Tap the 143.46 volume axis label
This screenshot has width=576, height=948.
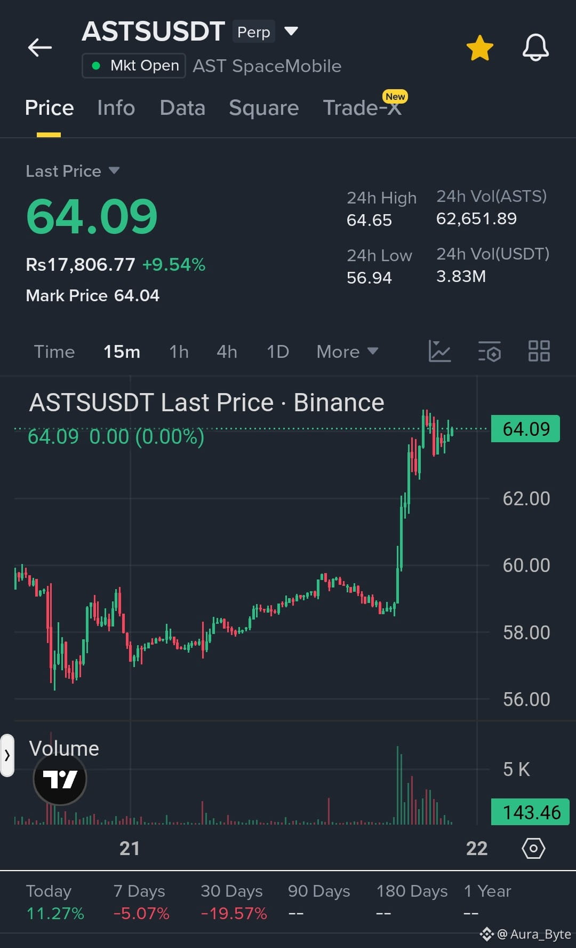click(530, 812)
